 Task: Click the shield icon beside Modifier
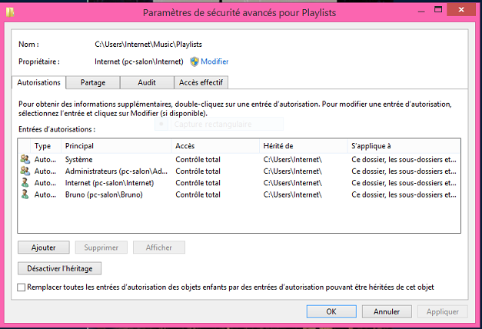tap(194, 61)
